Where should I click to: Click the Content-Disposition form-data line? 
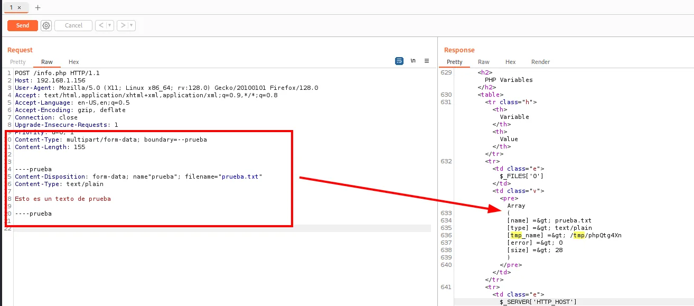point(138,177)
